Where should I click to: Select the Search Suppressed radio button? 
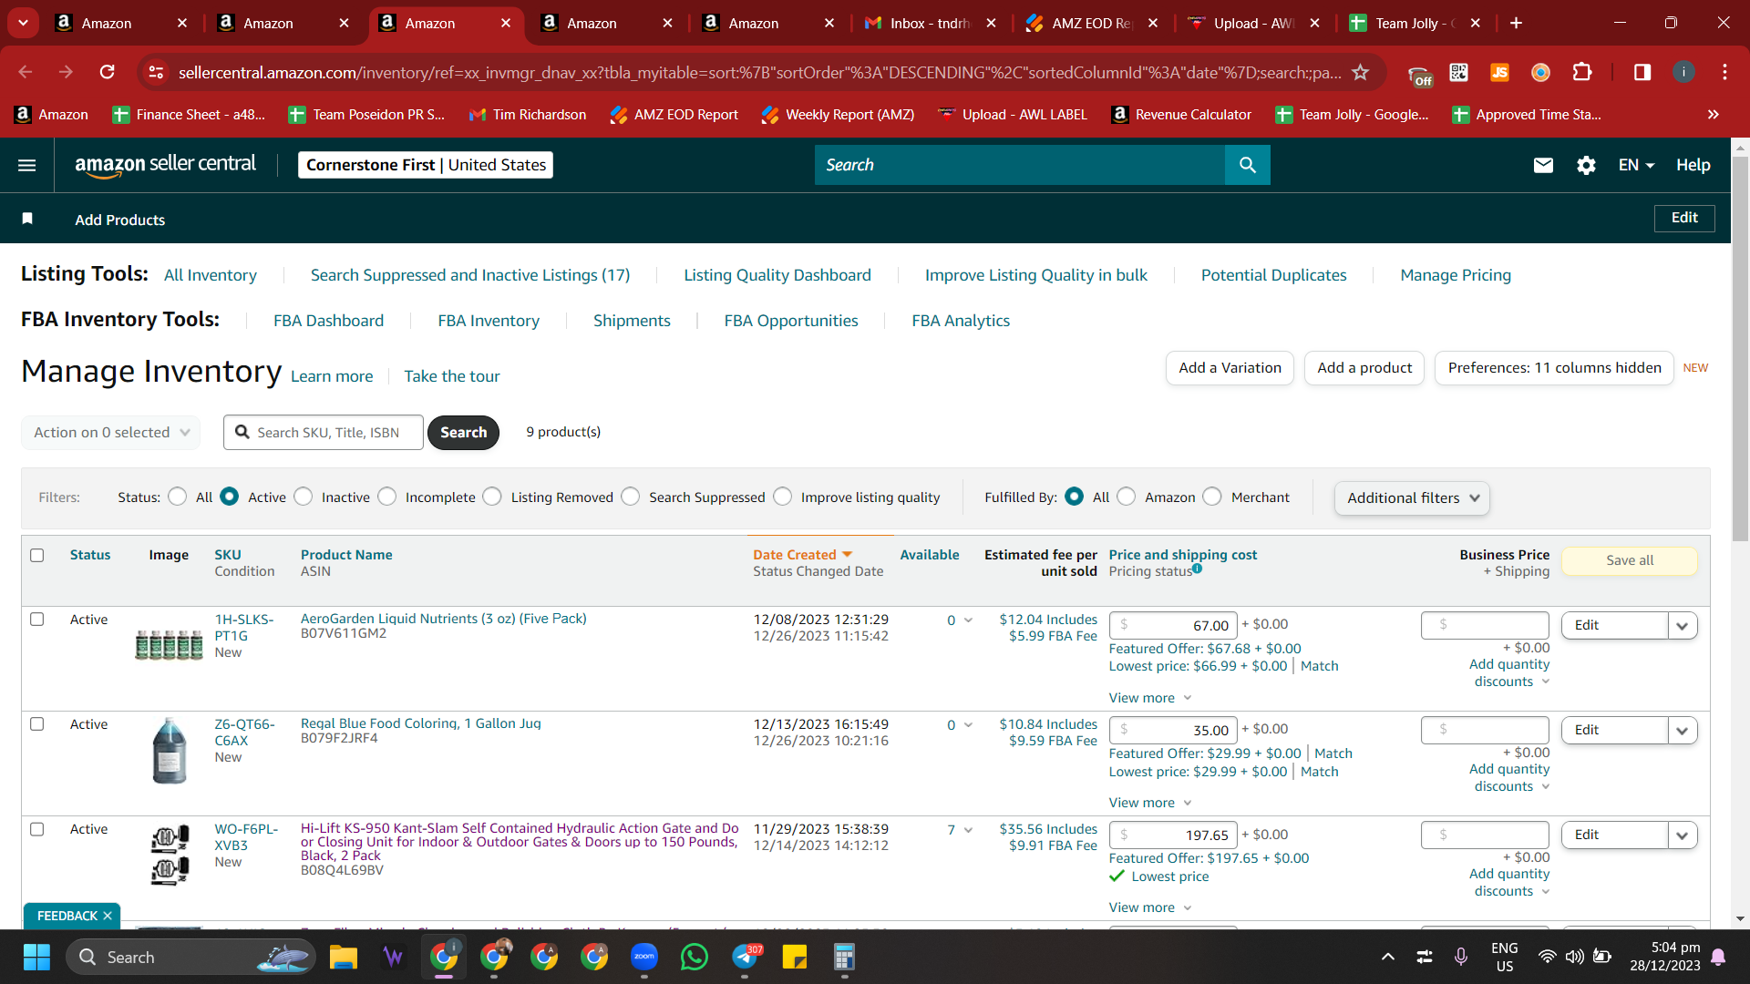(x=631, y=497)
